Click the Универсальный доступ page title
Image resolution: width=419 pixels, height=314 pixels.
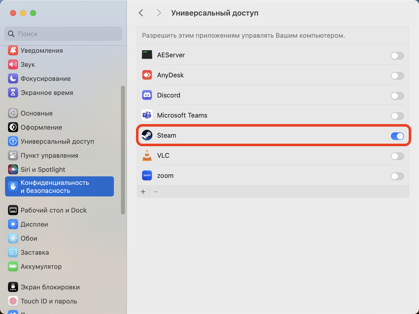(215, 13)
